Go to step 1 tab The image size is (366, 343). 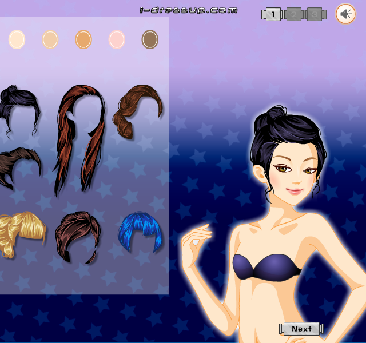pyautogui.click(x=273, y=14)
